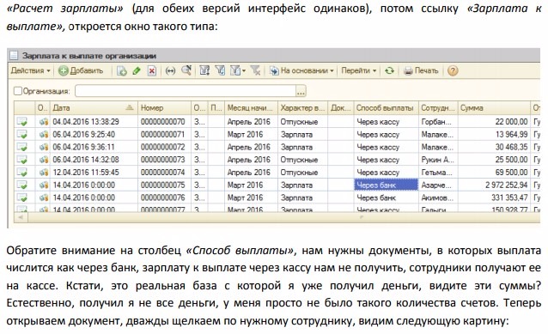Viewport: 548px width, 334px height.
Task: Click the Месяц начи... column header
Action: coord(252,108)
